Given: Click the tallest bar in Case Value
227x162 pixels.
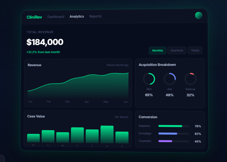Looking at the screenshot, I should click(x=107, y=134).
